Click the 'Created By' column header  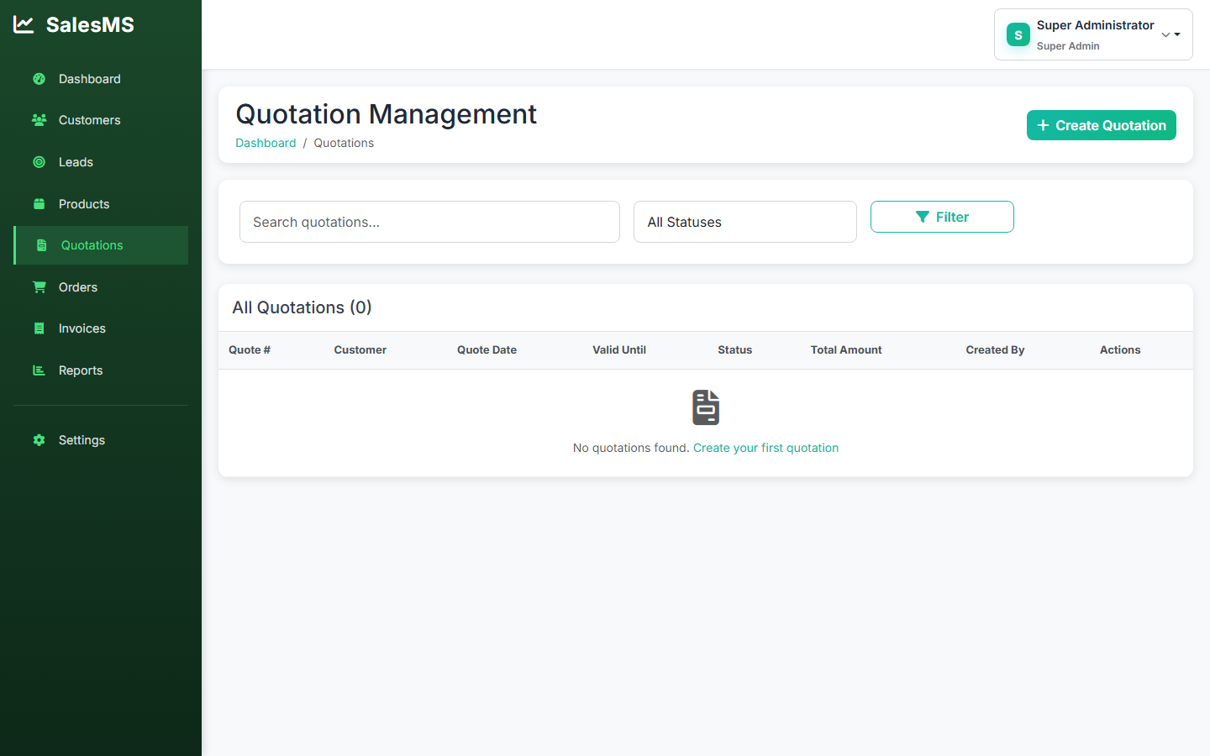coord(995,350)
